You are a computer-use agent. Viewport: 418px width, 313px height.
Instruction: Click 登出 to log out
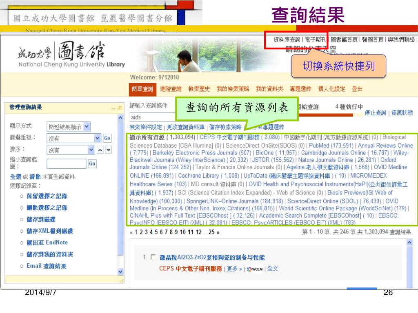(357, 89)
